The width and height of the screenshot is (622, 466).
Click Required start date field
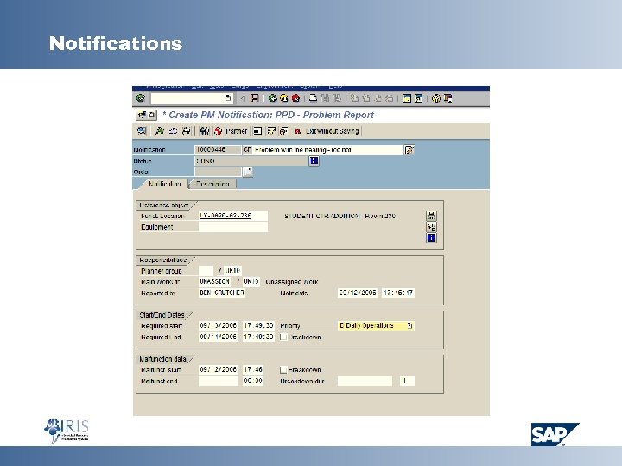(219, 325)
